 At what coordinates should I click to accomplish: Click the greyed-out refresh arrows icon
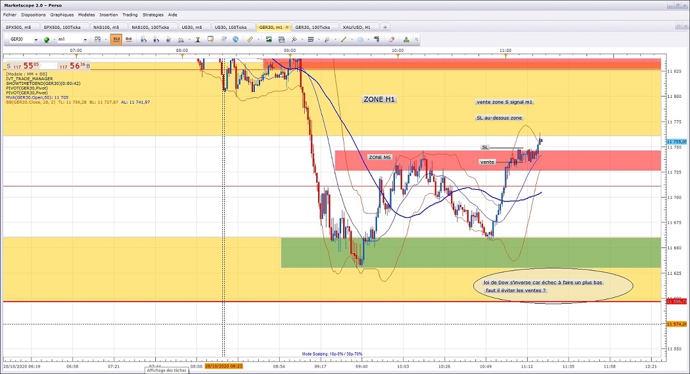click(x=224, y=39)
